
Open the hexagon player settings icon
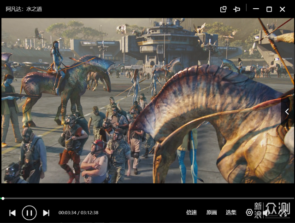249,212
